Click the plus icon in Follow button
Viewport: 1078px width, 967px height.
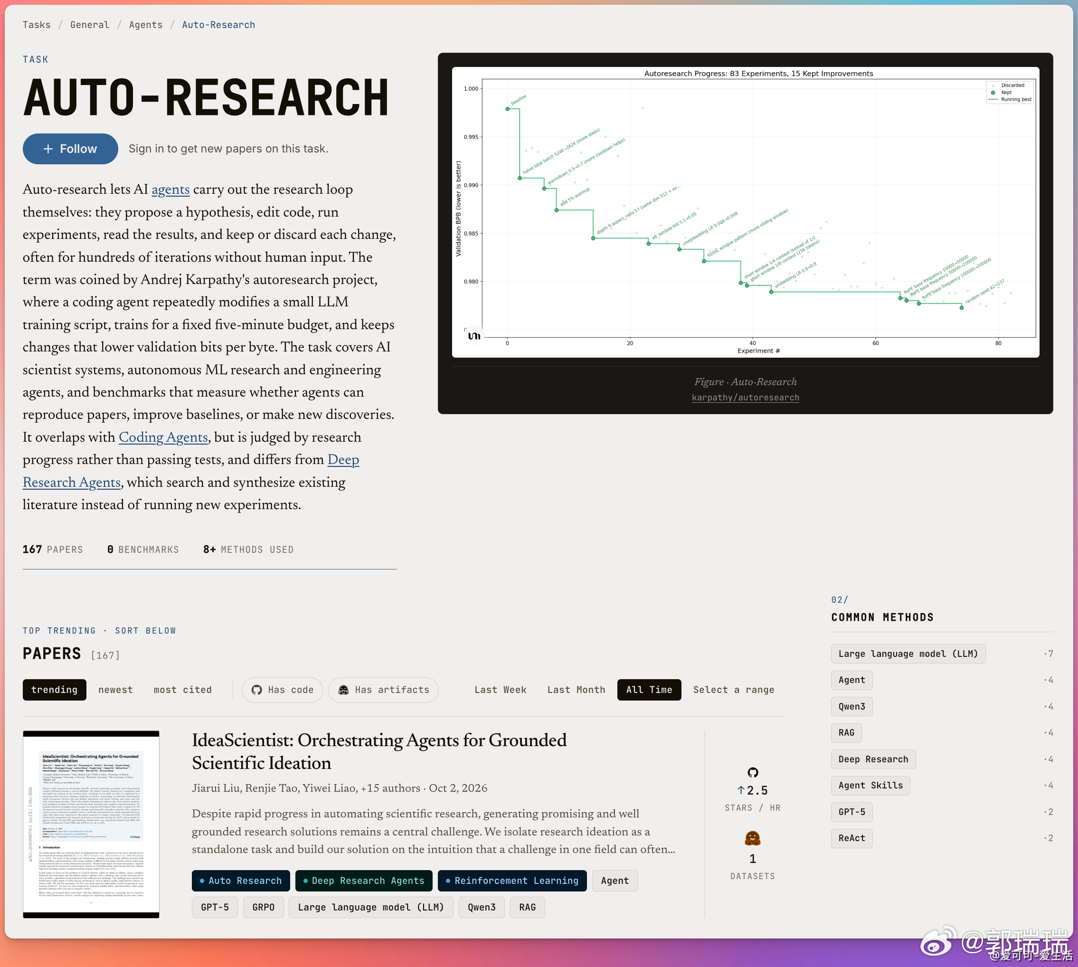[48, 149]
